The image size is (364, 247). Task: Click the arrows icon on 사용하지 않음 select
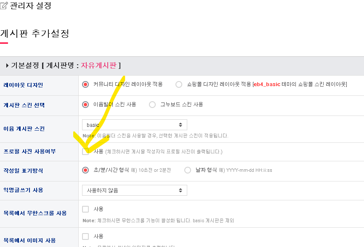pyautogui.click(x=181, y=190)
